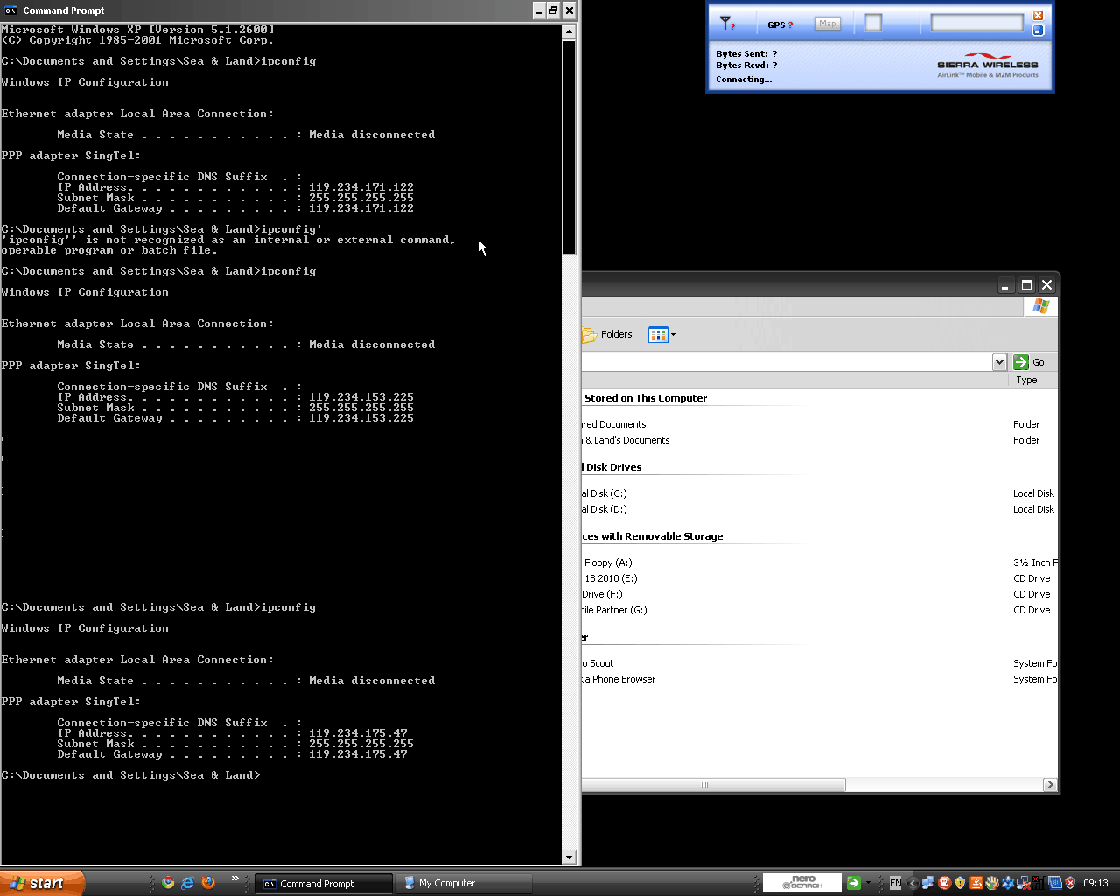Click the Folders button in My Computer
Screen dimensions: 1120x896
[607, 334]
